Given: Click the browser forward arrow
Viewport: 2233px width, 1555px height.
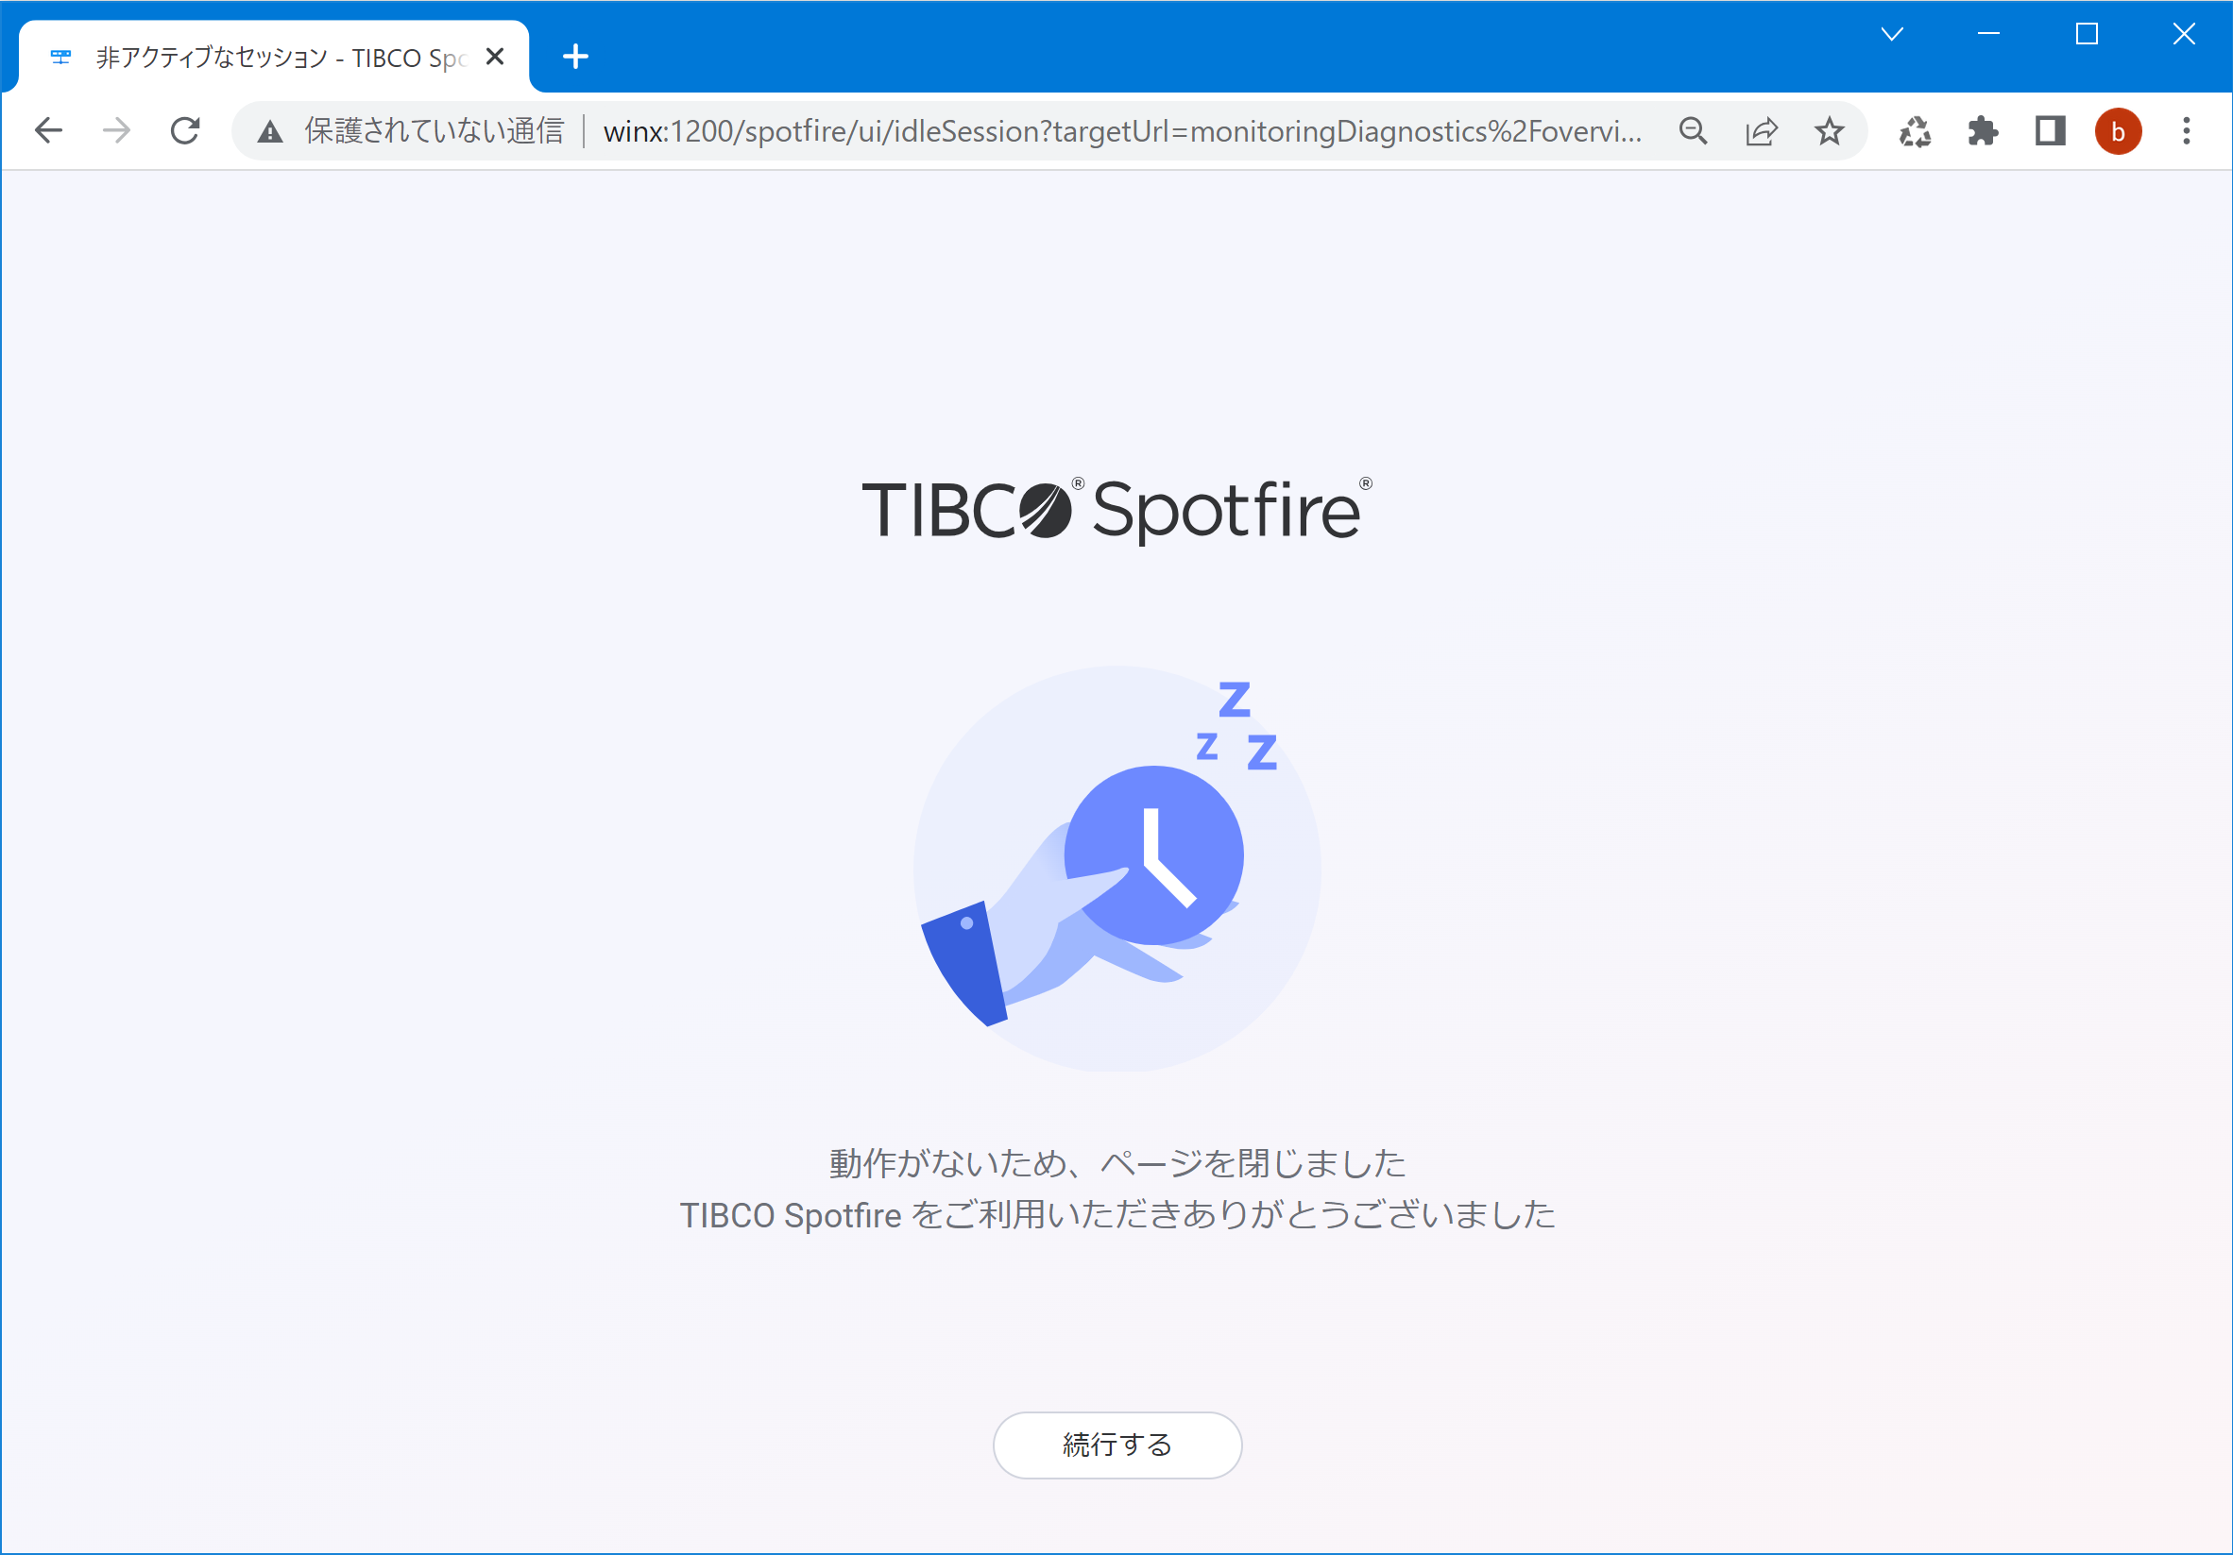Looking at the screenshot, I should (x=117, y=130).
